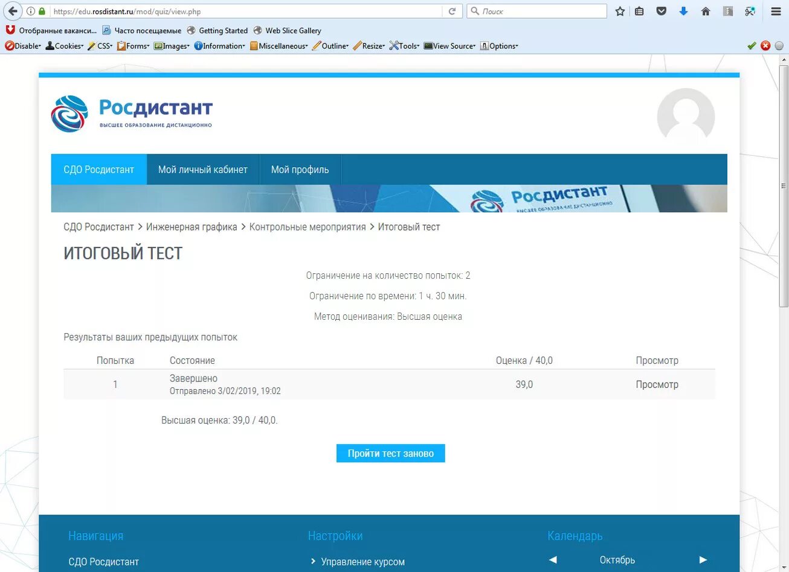Go to next month in calendar

click(703, 560)
